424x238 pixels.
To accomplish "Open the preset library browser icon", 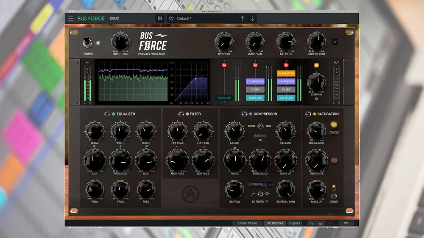I will click(160, 19).
